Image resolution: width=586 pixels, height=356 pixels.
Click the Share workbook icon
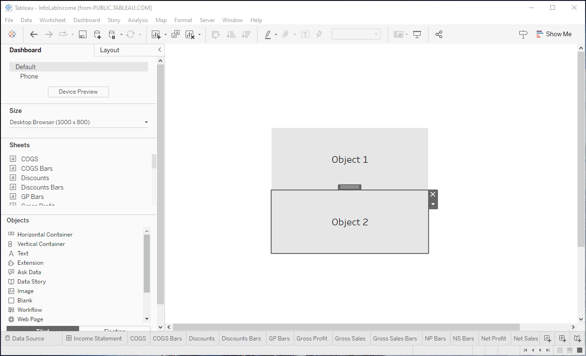click(x=439, y=34)
